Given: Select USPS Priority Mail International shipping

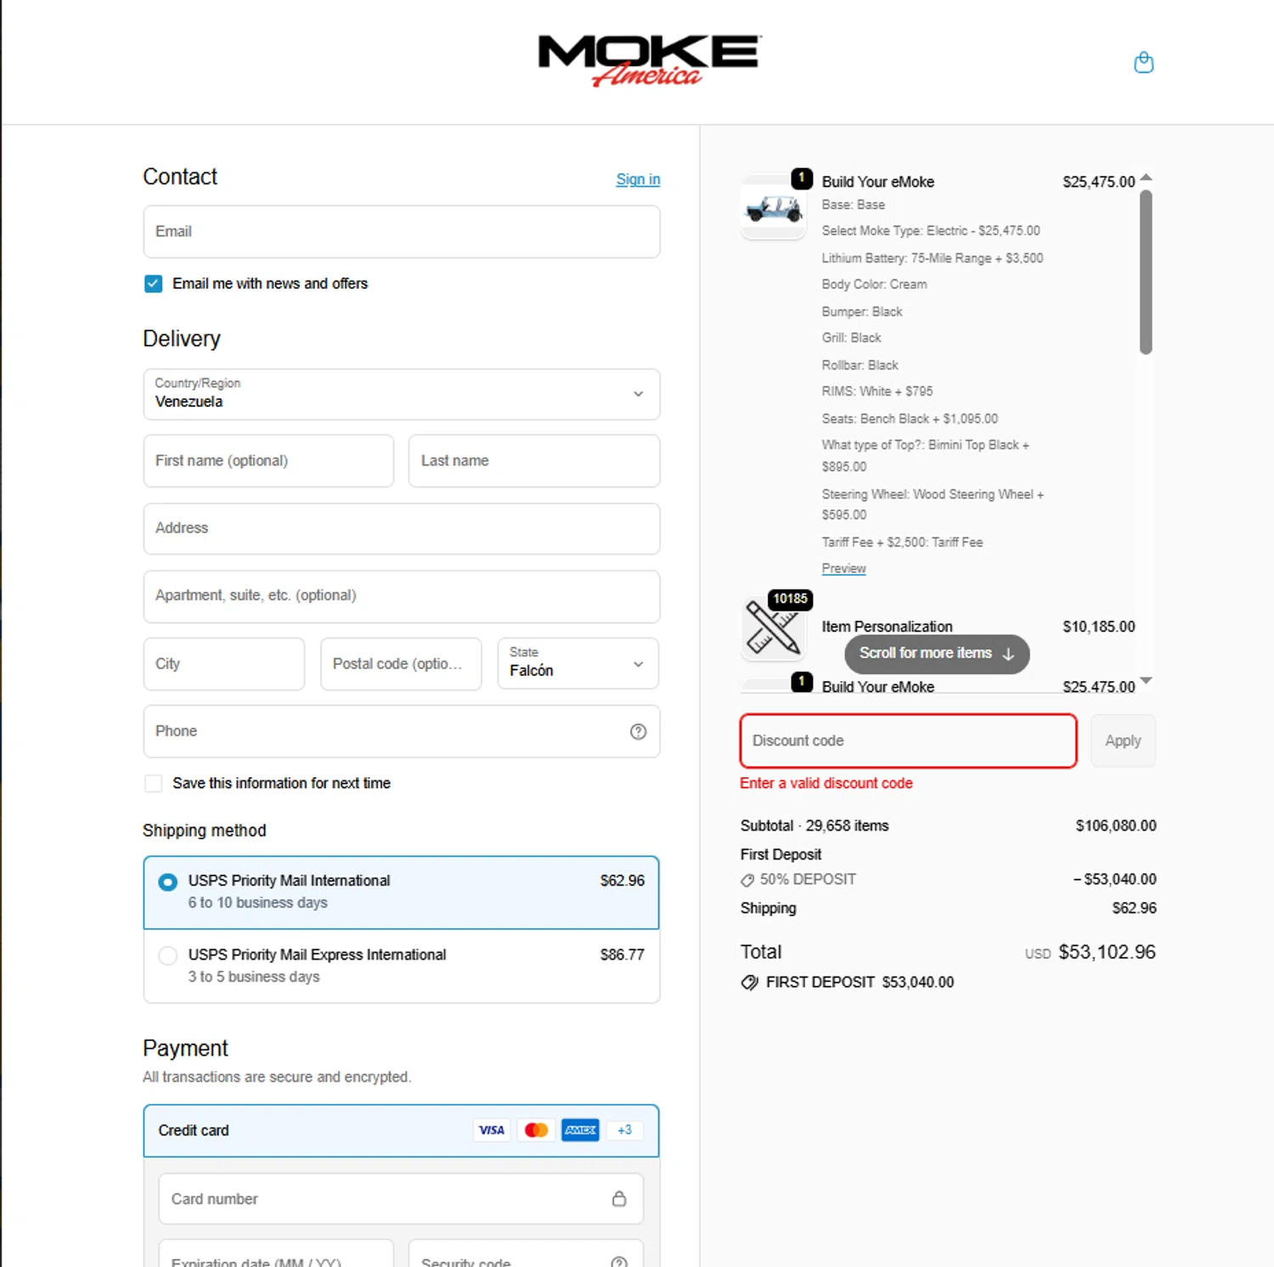Looking at the screenshot, I should [x=401, y=892].
